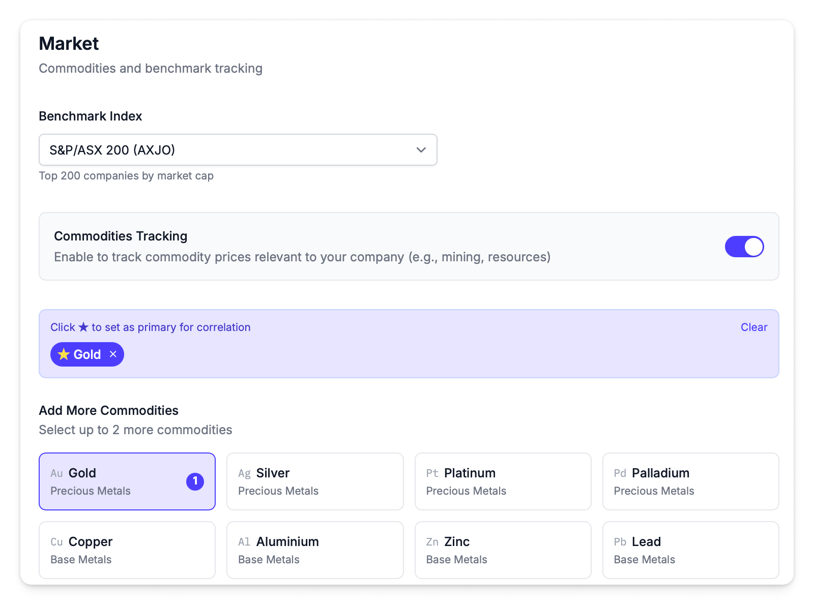The image size is (814, 605).
Task: Choose the Aluminium base metal card
Action: 314,550
